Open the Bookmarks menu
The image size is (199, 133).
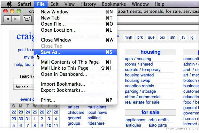[x=114, y=4]
